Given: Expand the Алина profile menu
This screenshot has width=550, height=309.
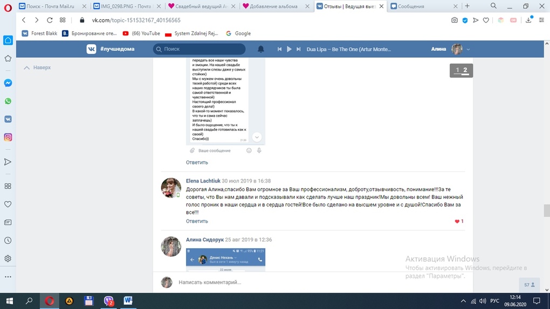Looking at the screenshot, I should 468,49.
